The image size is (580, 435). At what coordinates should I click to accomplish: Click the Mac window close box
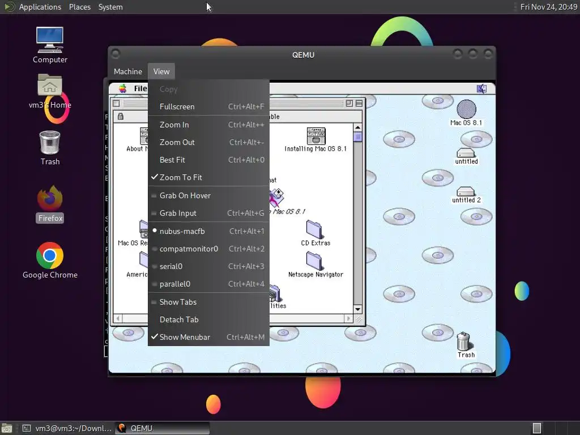(x=116, y=104)
